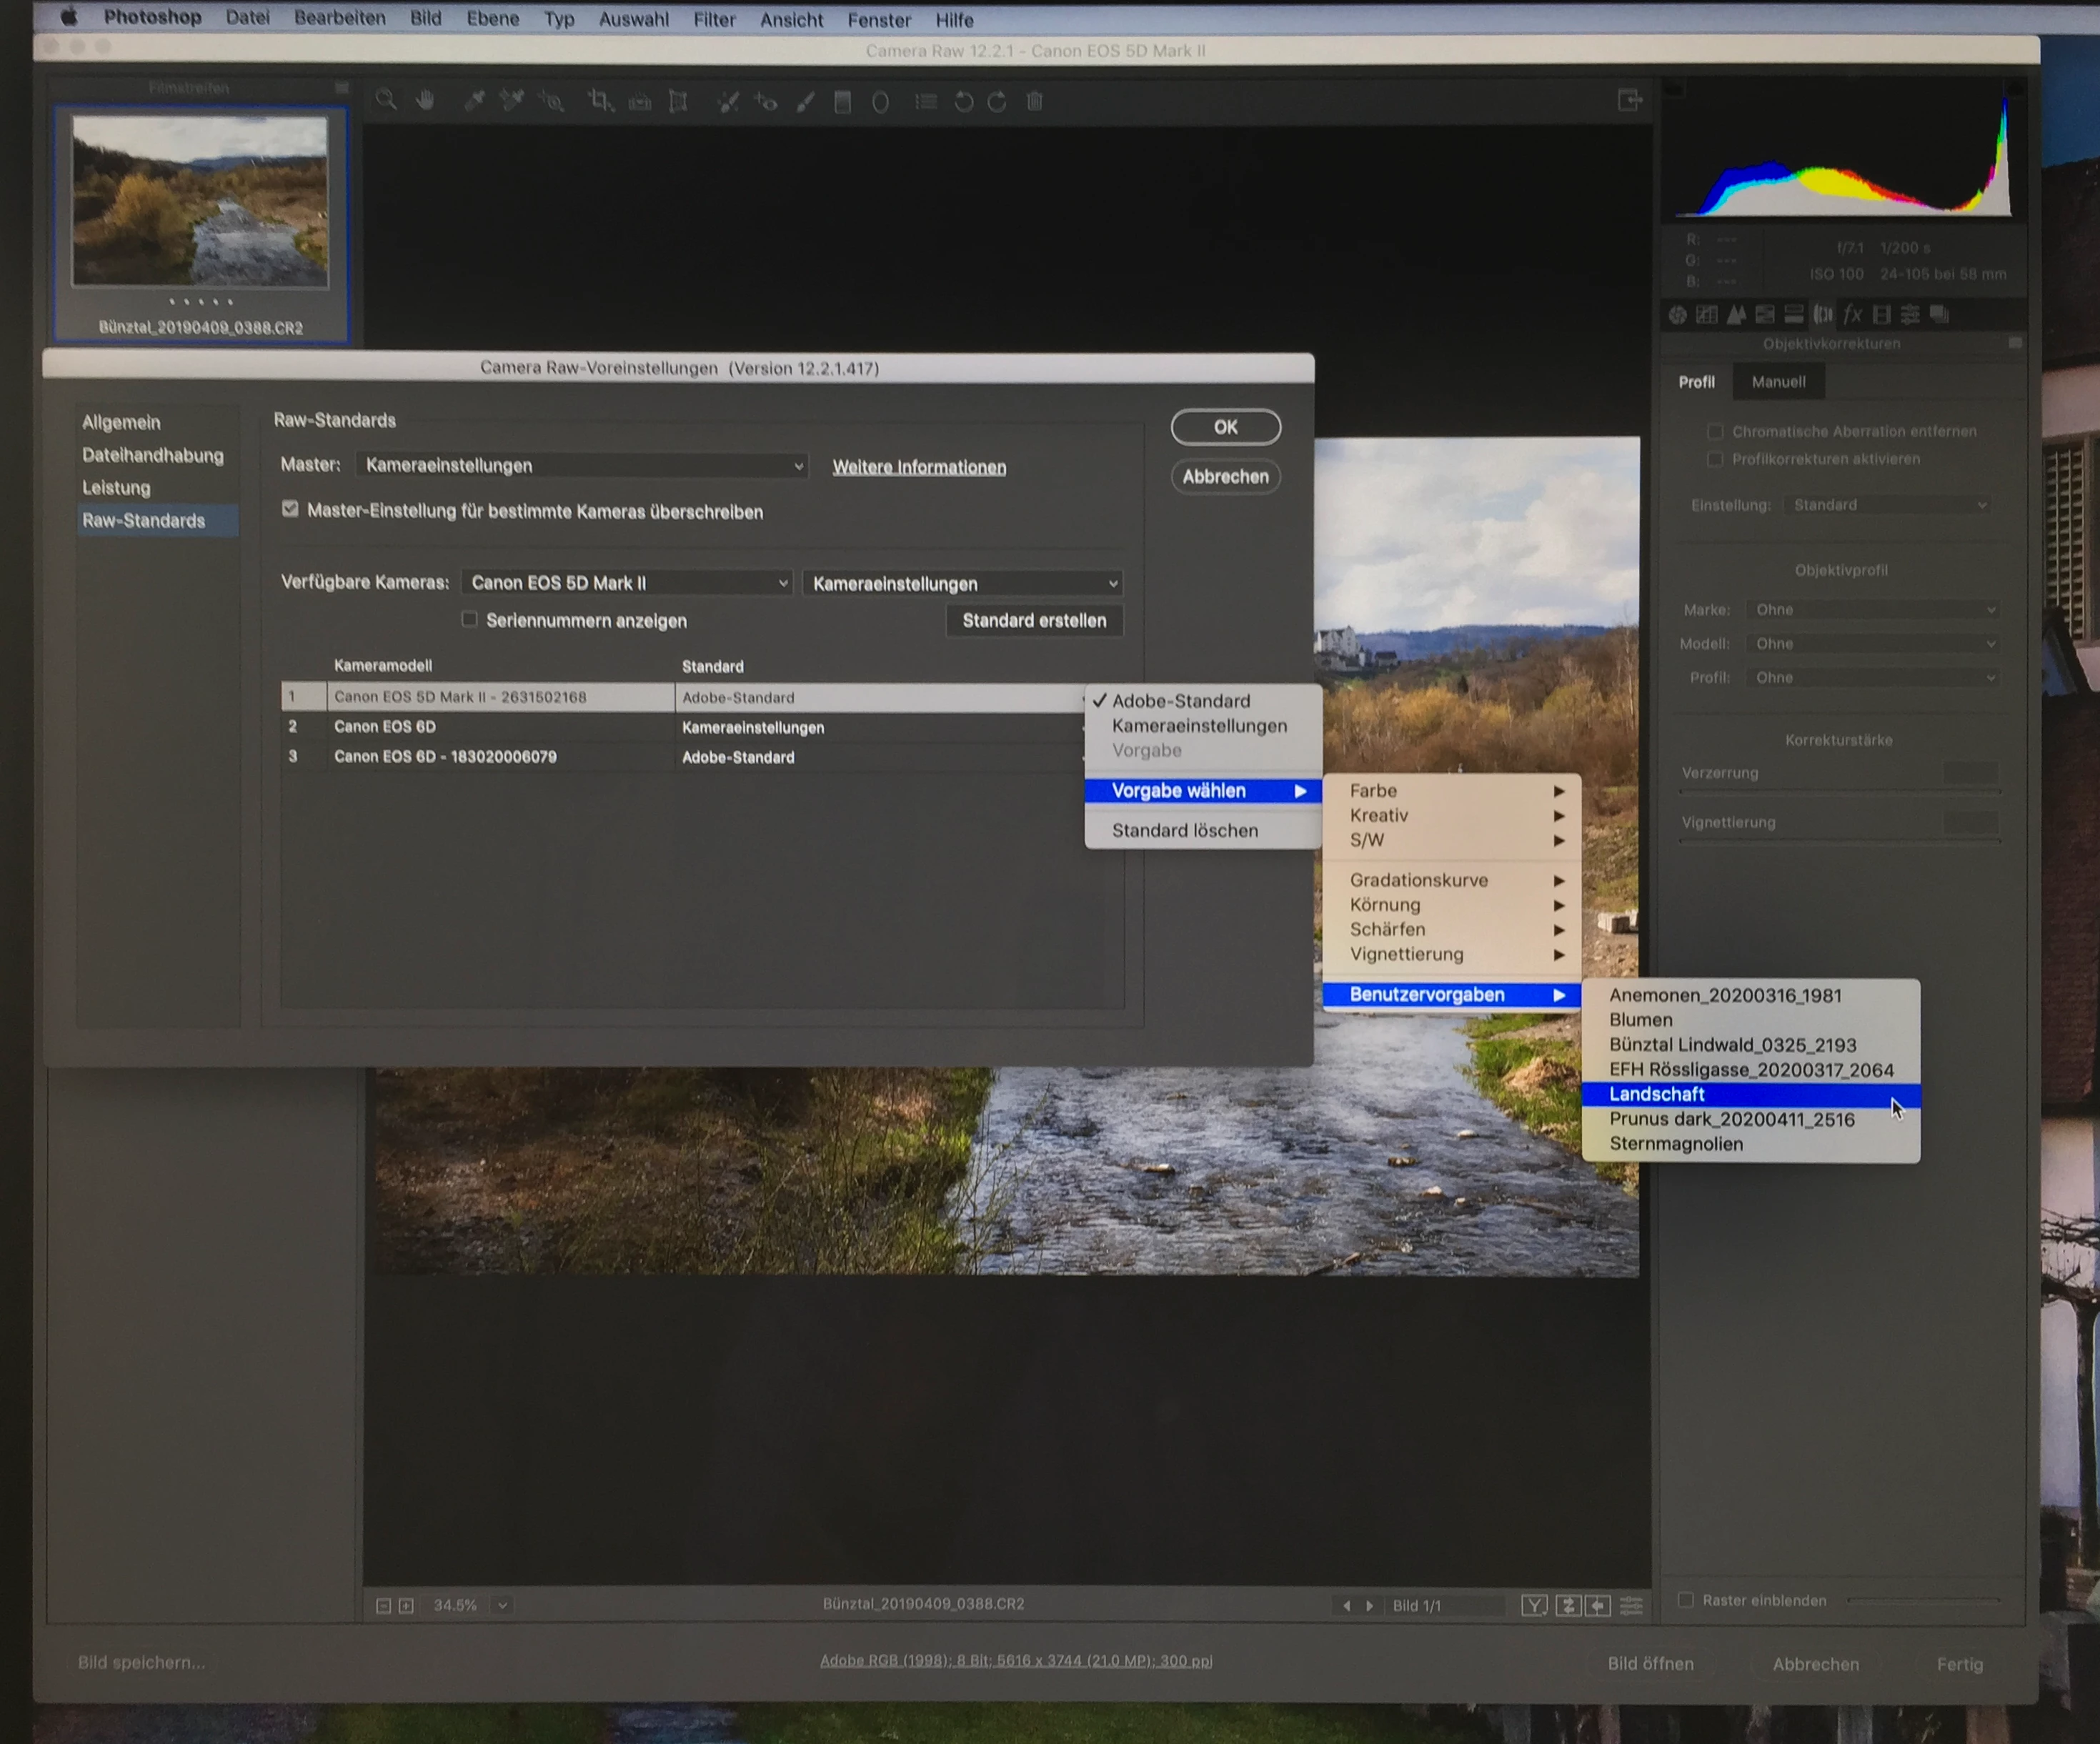Choose the Landschaft user preset
2100x1744 pixels.
click(1657, 1095)
